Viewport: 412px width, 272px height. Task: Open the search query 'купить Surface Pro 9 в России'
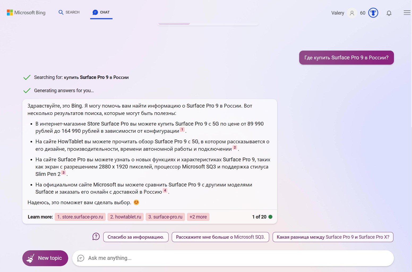[x=96, y=77]
